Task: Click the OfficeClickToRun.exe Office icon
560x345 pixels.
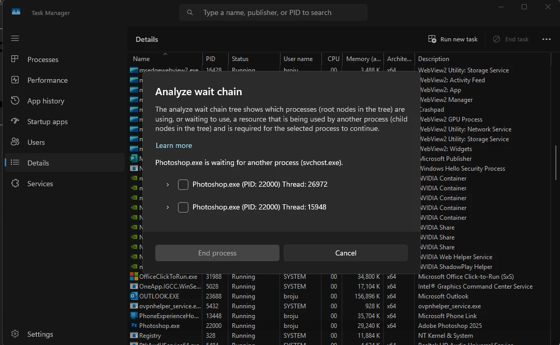Action: (x=134, y=277)
